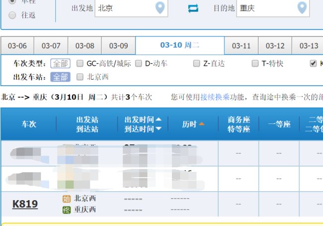323x226 pixels.
Task: Click the 历时 column header
Action: (189, 124)
